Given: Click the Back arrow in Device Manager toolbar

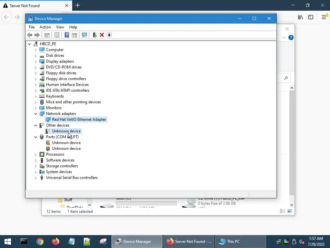Looking at the screenshot, I should click(30, 35).
